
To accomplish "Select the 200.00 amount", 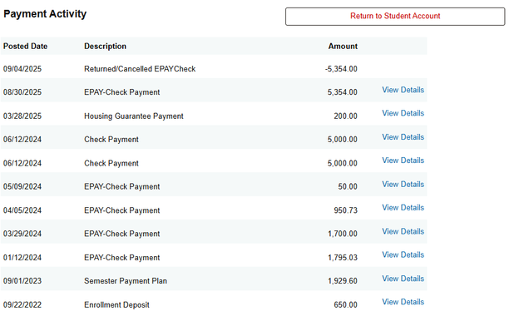I will 345,116.
